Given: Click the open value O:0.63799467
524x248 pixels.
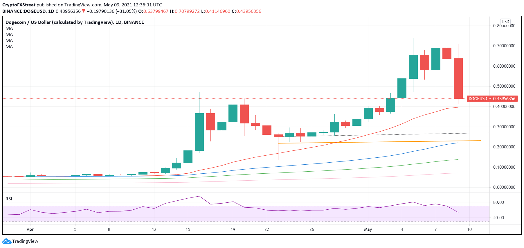Looking at the screenshot, I should [153, 11].
